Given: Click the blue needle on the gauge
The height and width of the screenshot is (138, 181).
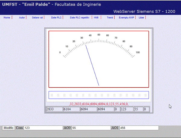Looking at the screenshot, I should click(x=92, y=65).
